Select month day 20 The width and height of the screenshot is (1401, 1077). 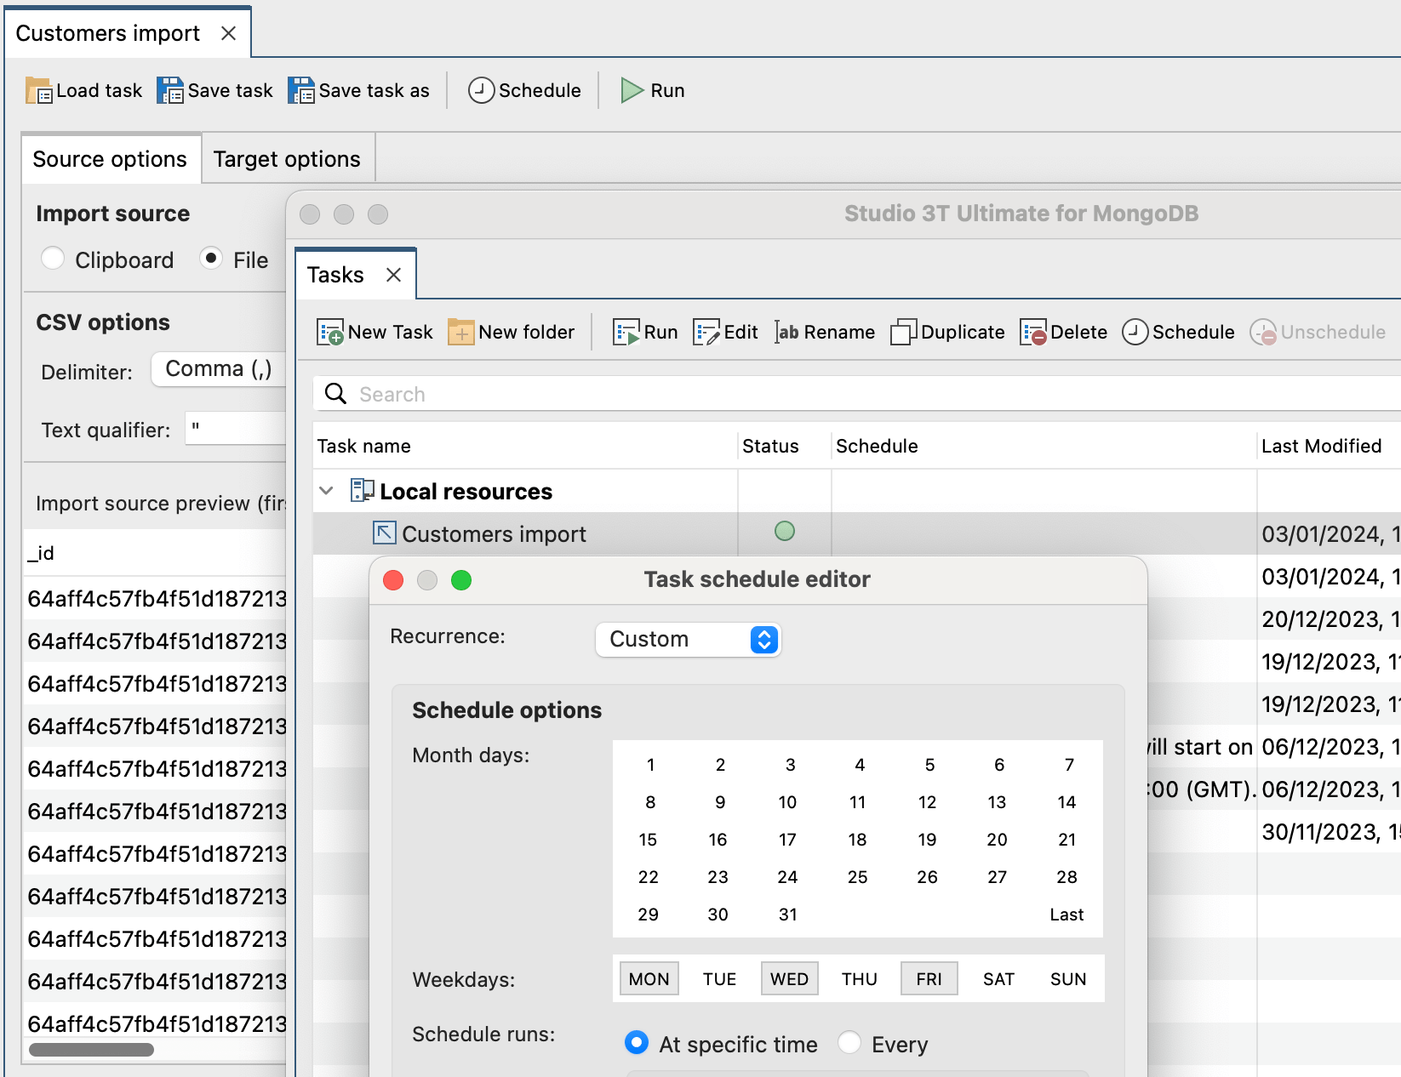[997, 840]
